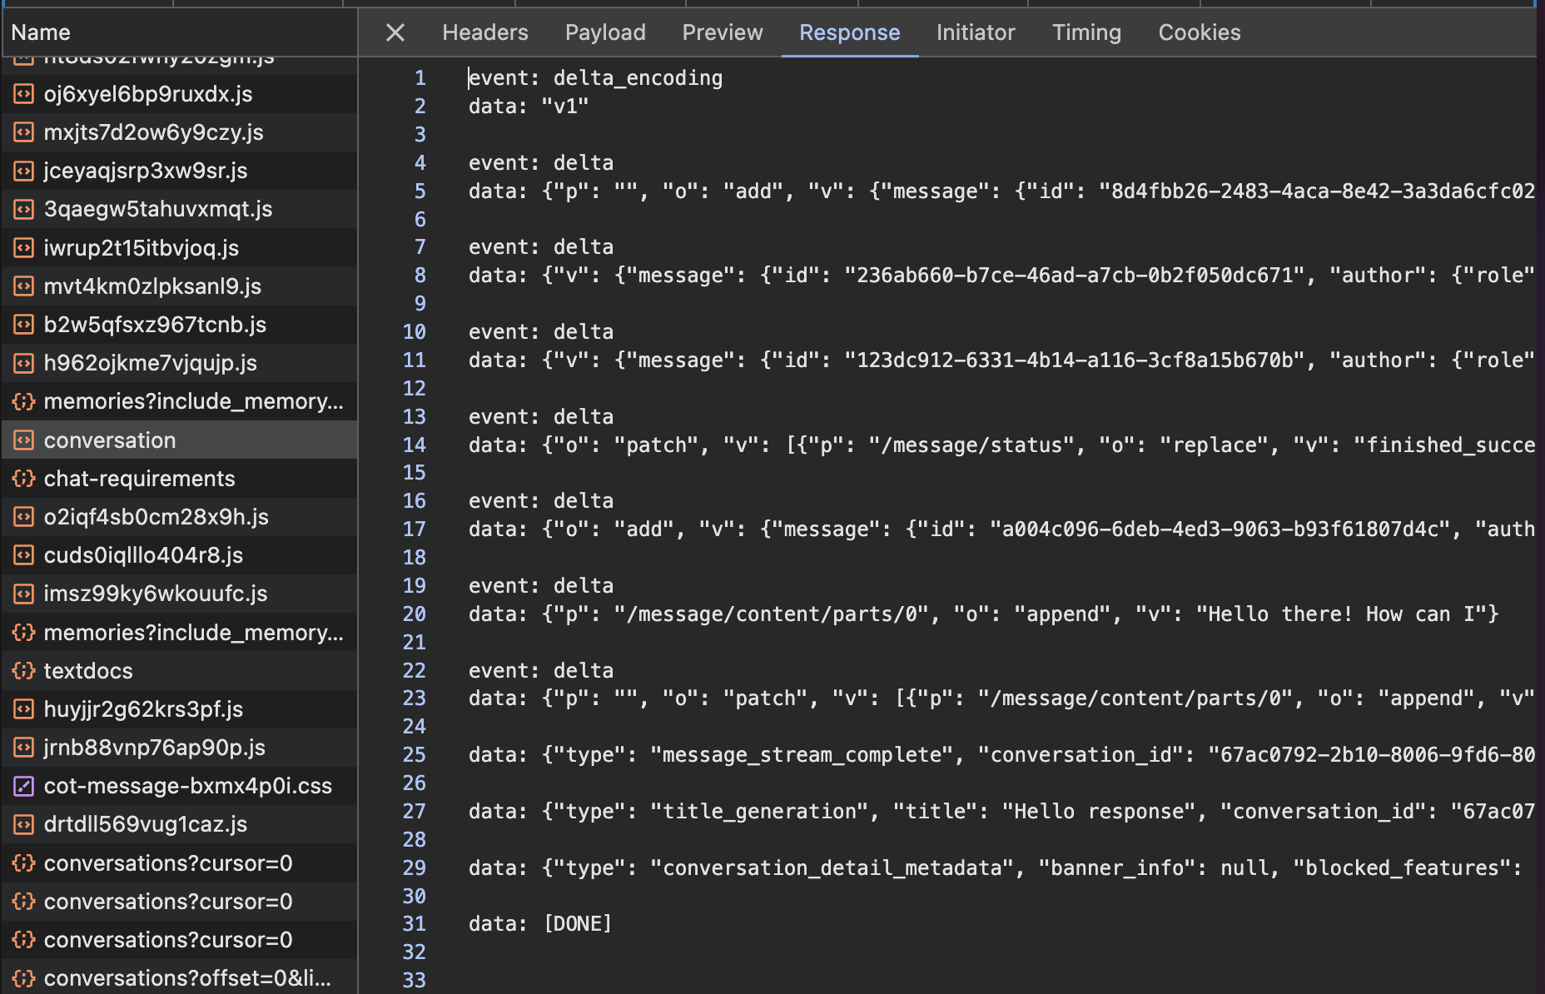The image size is (1545, 994).
Task: Select the chat-requirements request
Action: (x=179, y=479)
